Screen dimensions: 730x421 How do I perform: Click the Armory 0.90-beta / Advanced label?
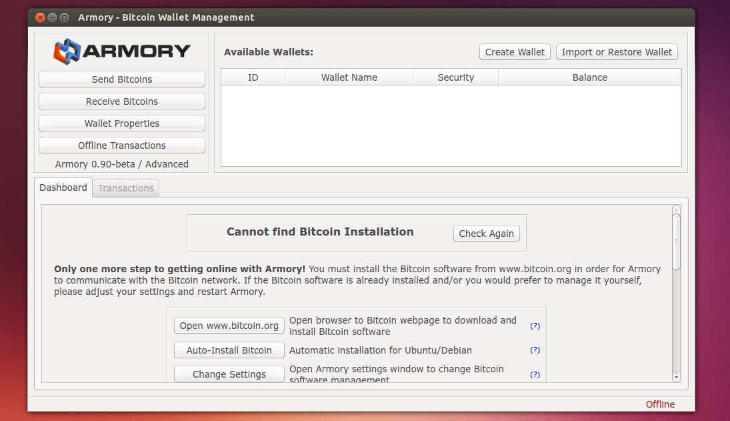[x=122, y=164]
